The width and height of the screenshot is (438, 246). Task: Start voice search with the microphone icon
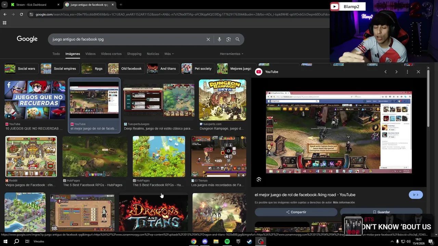219,39
